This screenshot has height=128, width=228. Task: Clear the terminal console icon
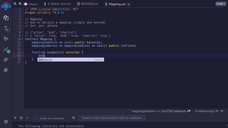pos(21,118)
